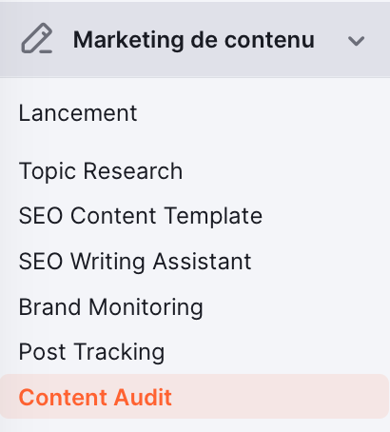Launch SEO Writing Assistant
This screenshot has width=390, height=432.
pyautogui.click(x=135, y=262)
